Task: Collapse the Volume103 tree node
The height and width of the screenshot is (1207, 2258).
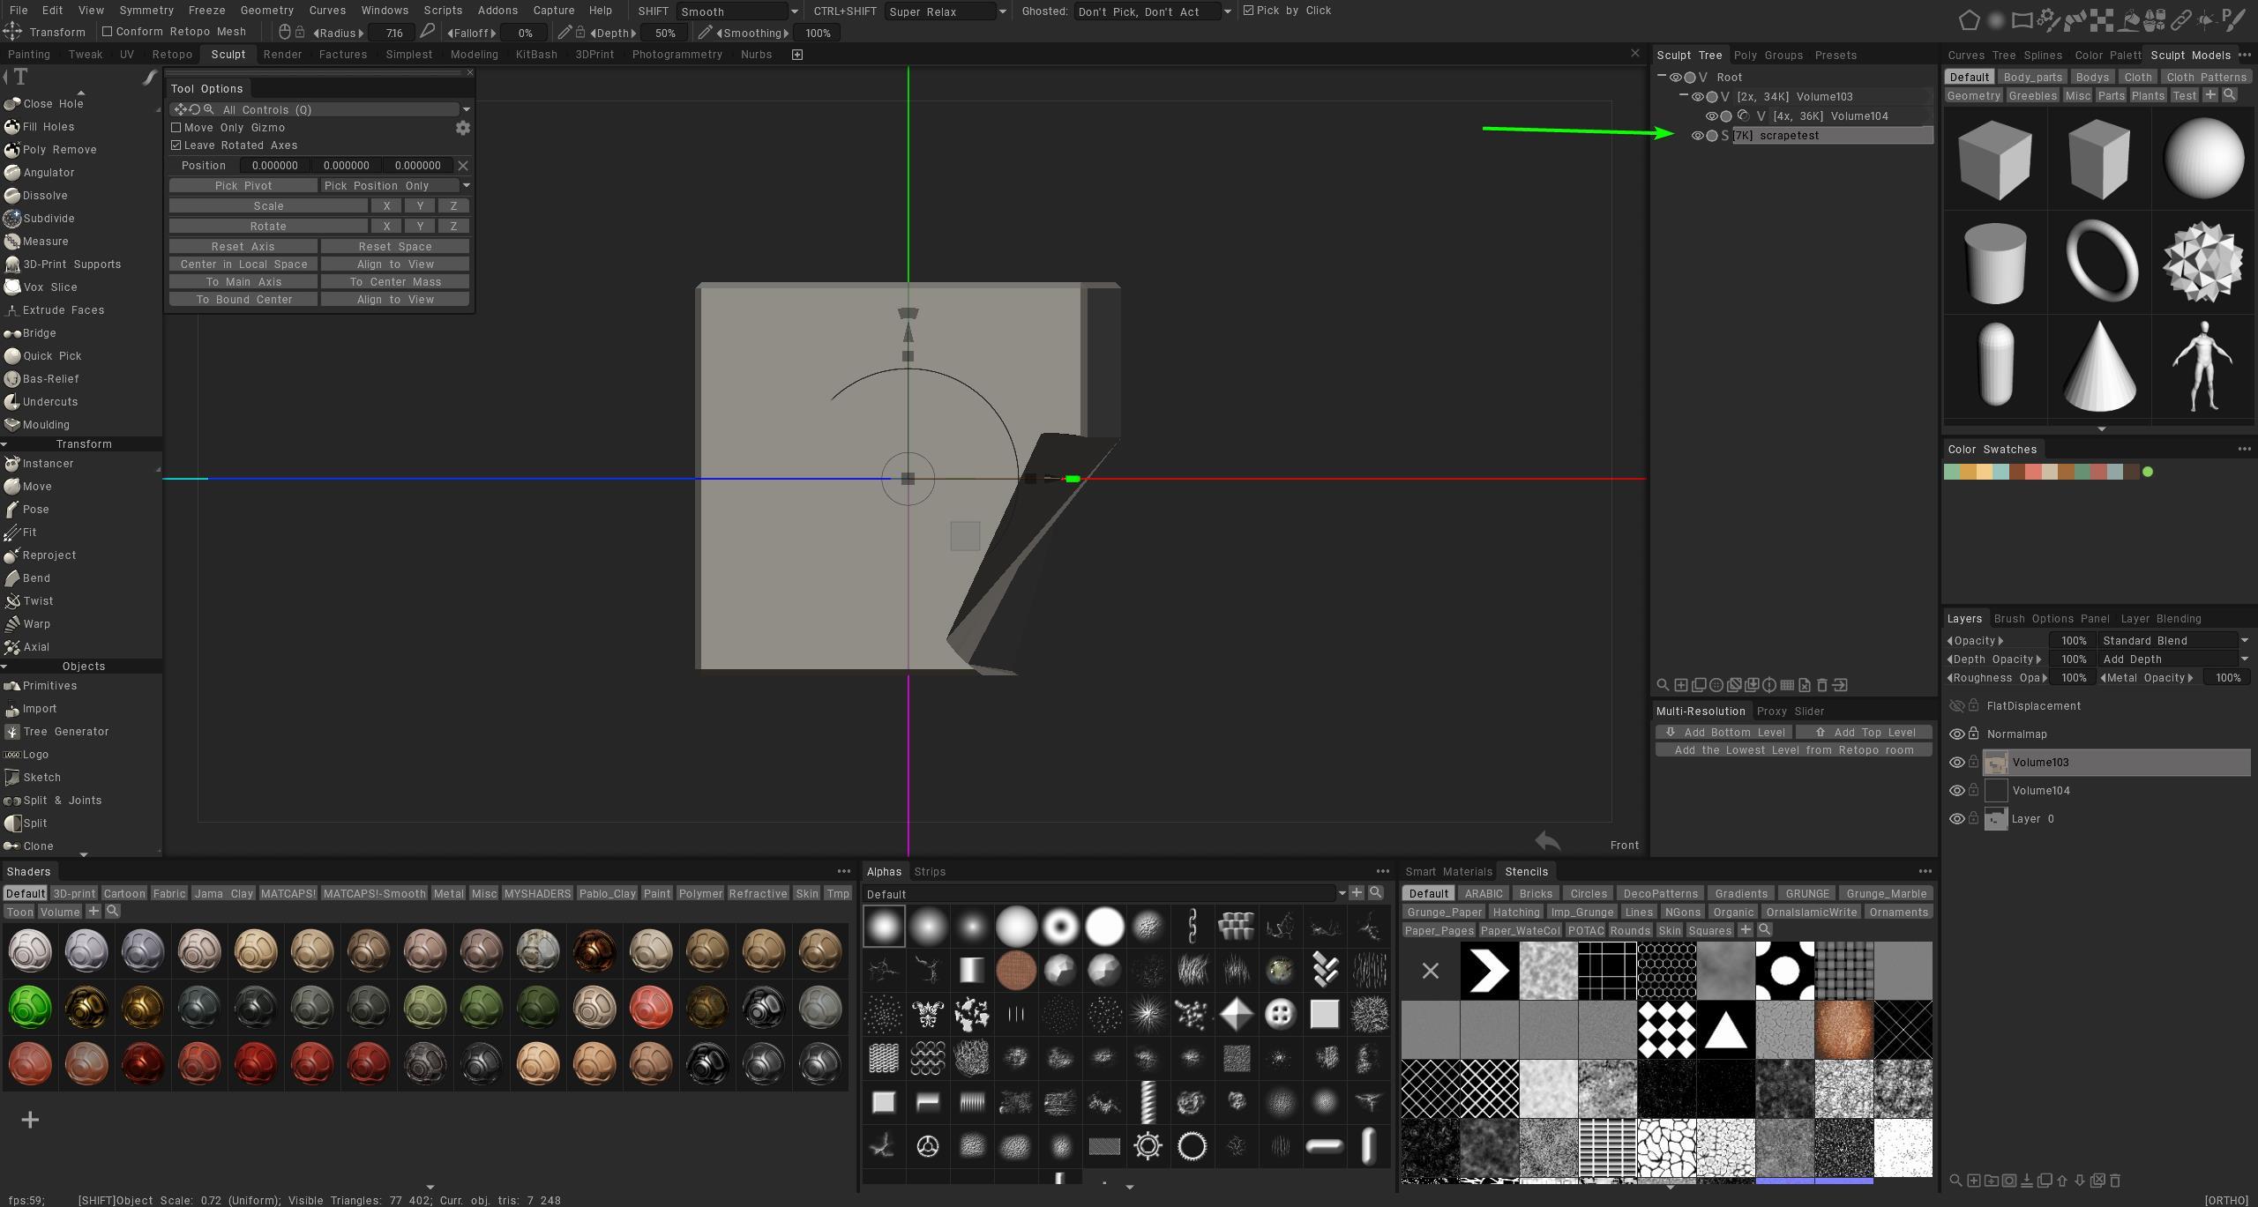Action: tap(1683, 96)
